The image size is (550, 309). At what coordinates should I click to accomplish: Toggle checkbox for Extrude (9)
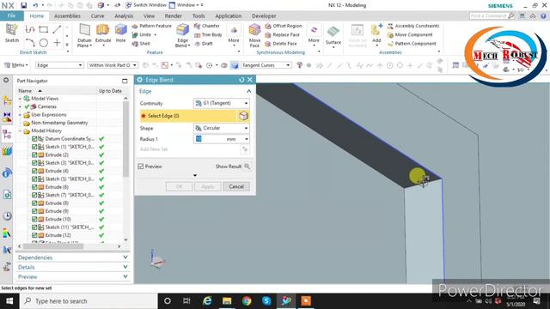(x=34, y=211)
